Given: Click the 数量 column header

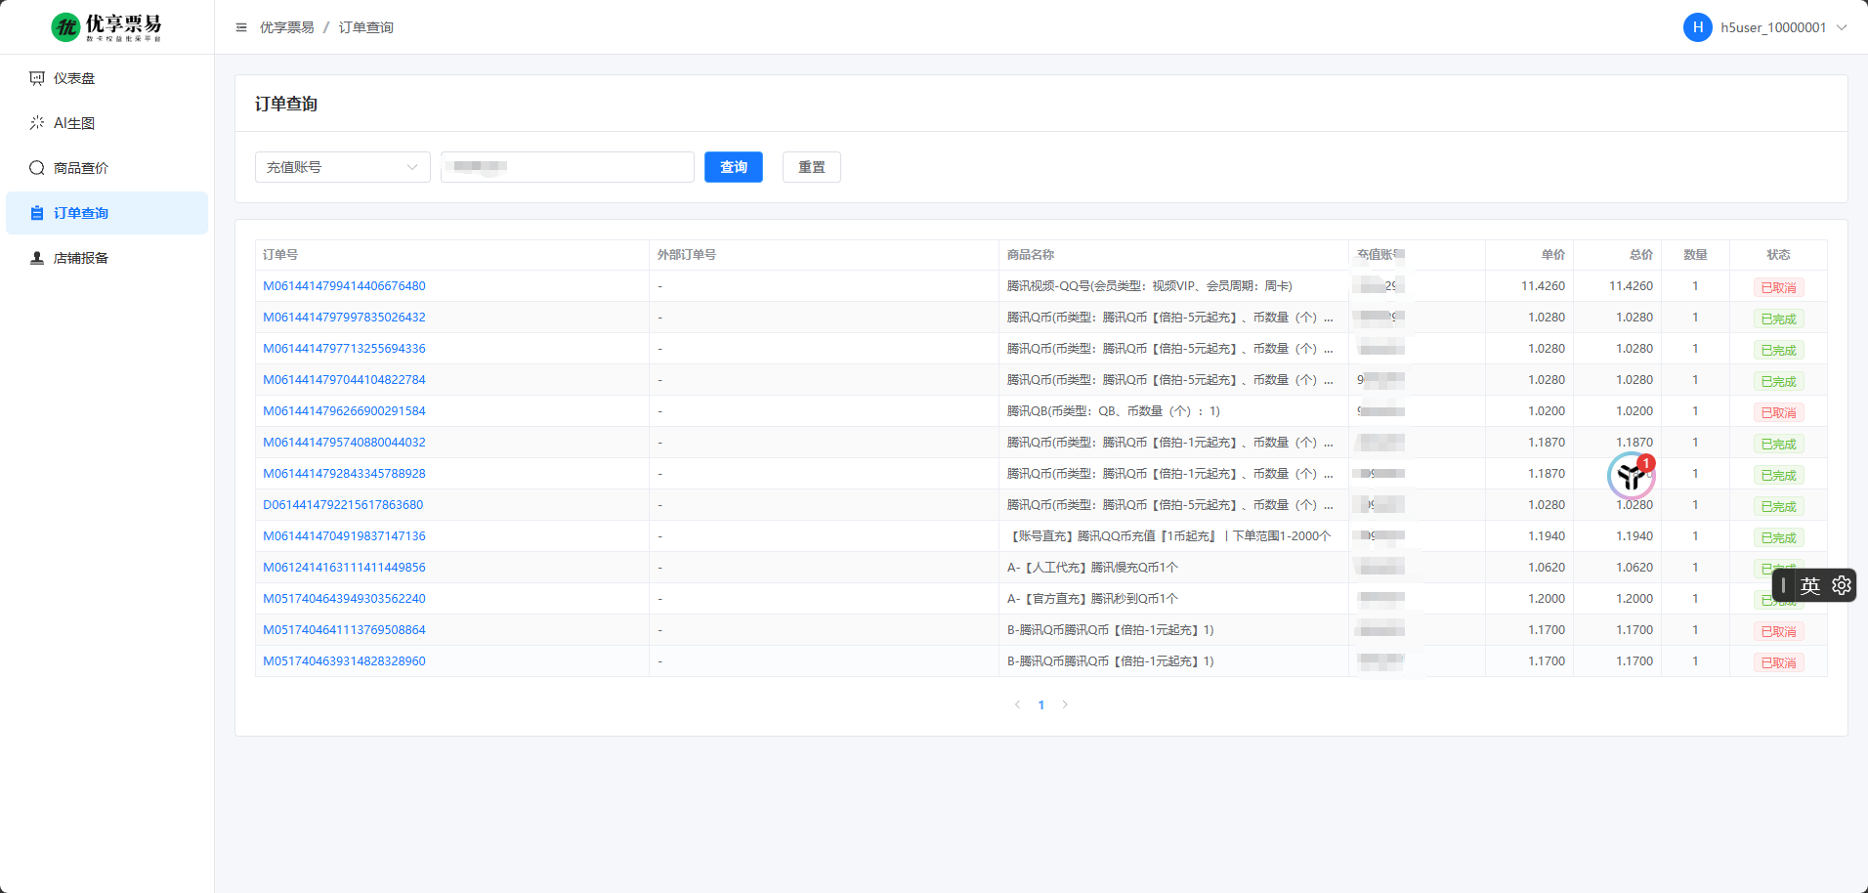Looking at the screenshot, I should click(1695, 255).
